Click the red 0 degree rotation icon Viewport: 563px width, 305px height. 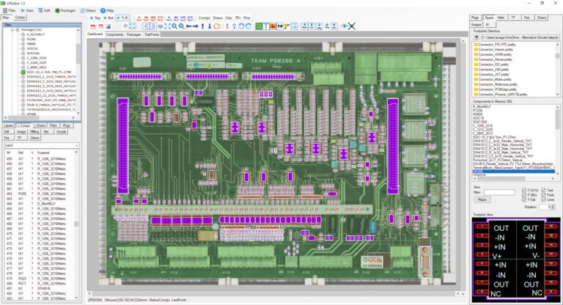[139, 18]
